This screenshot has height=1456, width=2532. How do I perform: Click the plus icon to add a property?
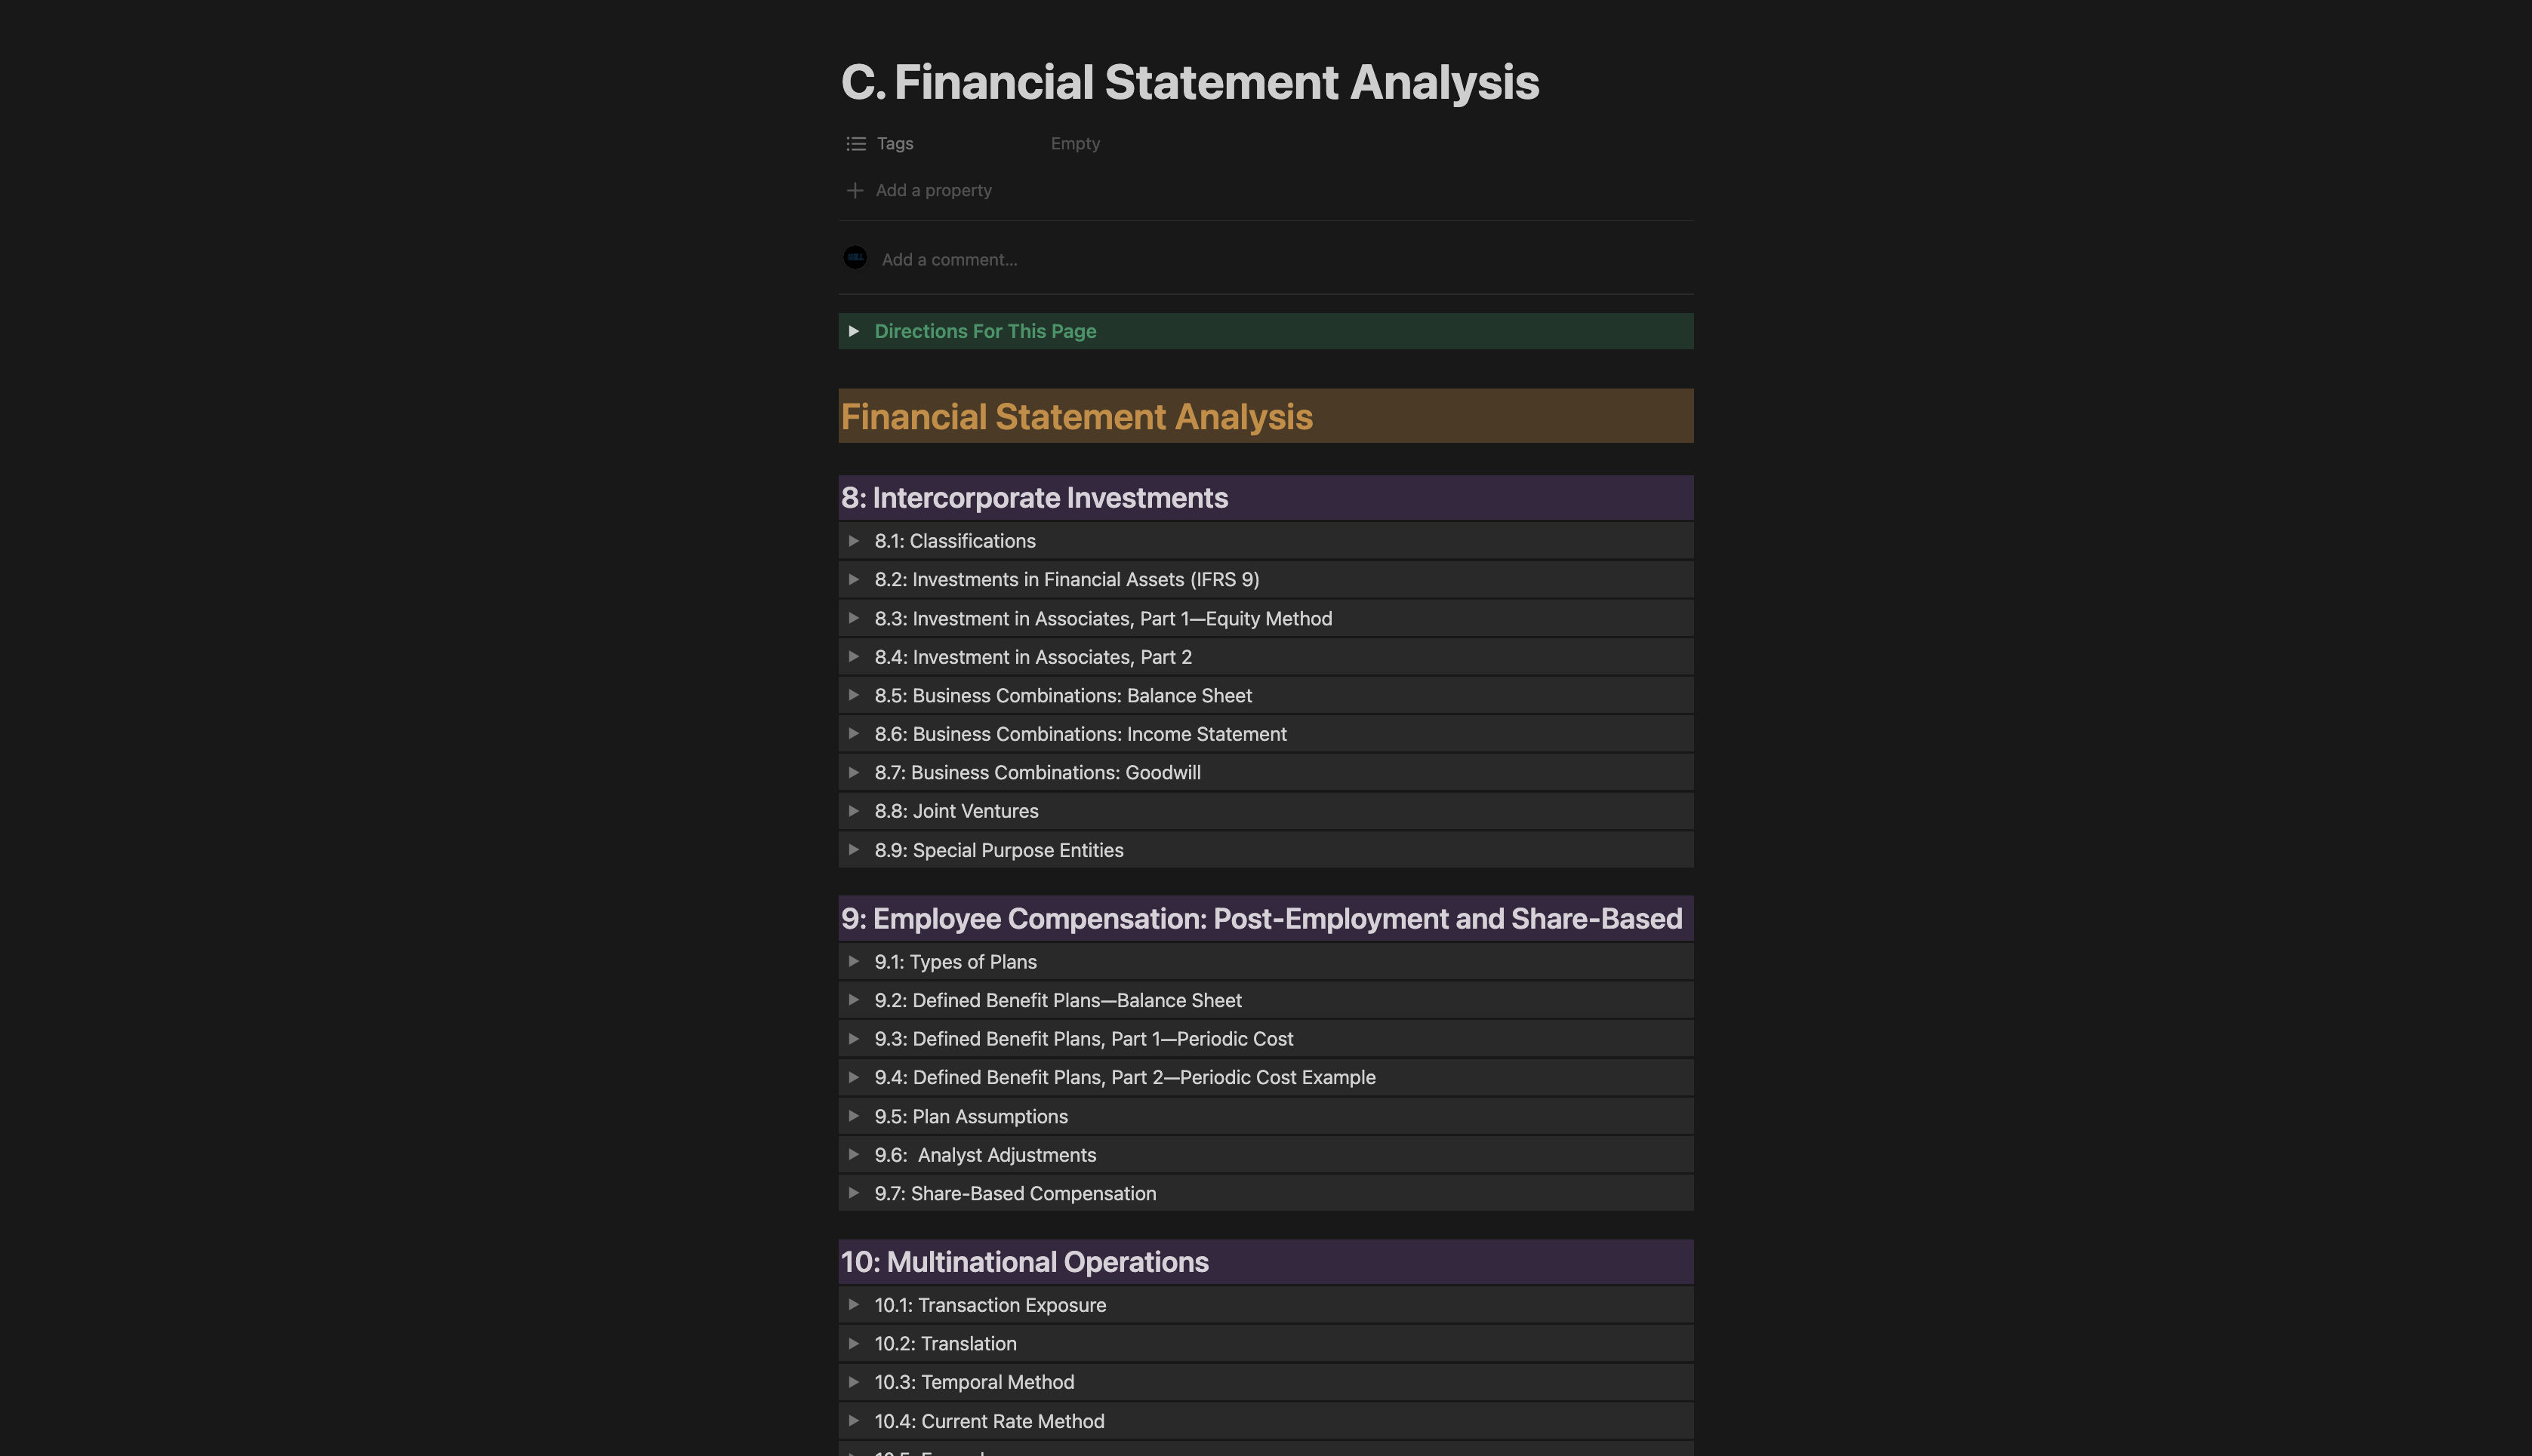[855, 190]
